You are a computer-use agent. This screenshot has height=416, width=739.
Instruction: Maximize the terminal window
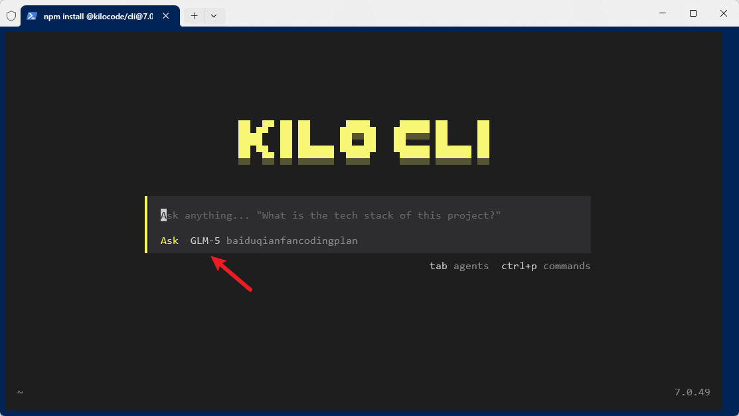[x=693, y=13]
